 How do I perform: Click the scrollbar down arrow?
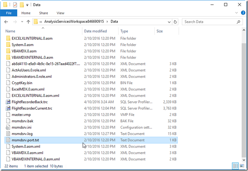(x=244, y=160)
